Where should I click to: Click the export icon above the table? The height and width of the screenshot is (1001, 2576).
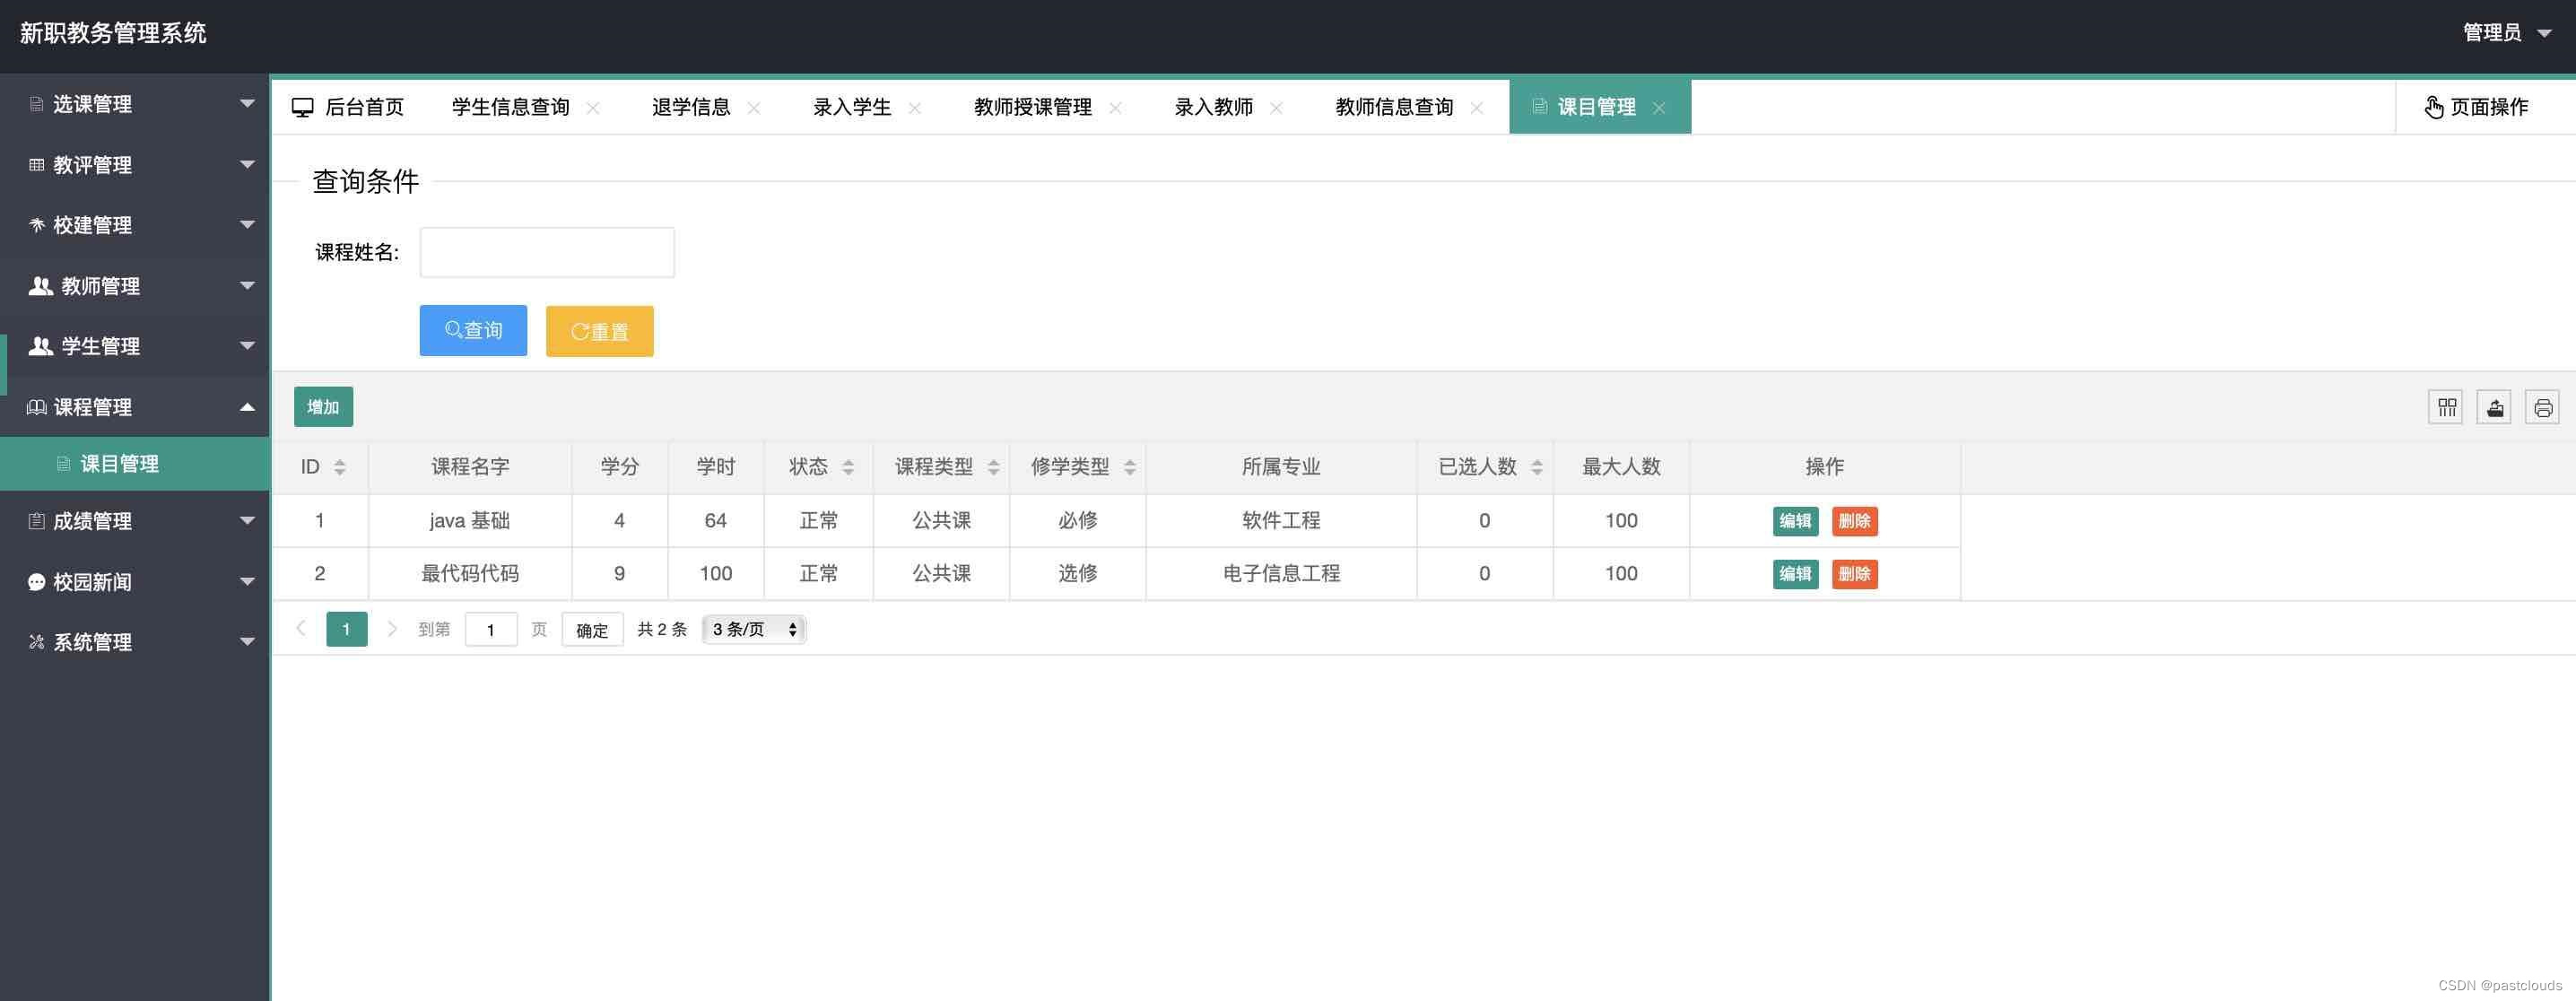[x=2494, y=407]
